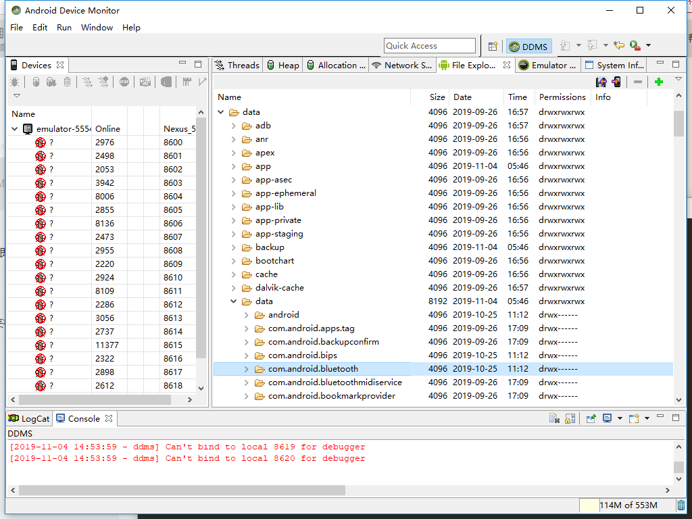The image size is (692, 519).
Task: Close the Console tab
Action: [109, 418]
